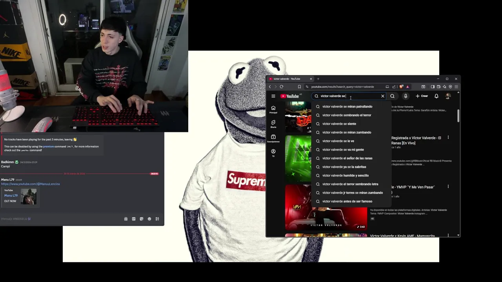The height and width of the screenshot is (282, 502).
Task: Open options for 'Registrada x Víctor Valverde' video
Action: [x=448, y=137]
